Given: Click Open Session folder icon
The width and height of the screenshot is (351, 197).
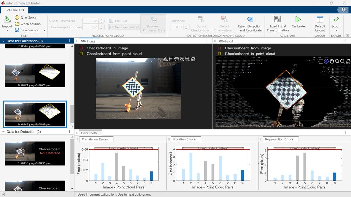Looking at the screenshot, I should 17,24.
